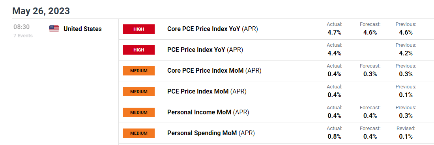The image size is (434, 145).
Task: Click the MEDIUM badge for Core PCE MoM
Action: click(138, 71)
